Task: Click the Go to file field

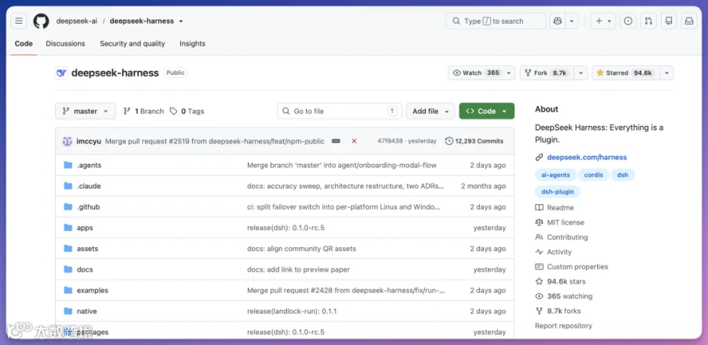Action: click(340, 111)
